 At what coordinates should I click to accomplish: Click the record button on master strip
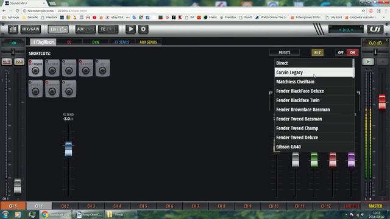383,61
